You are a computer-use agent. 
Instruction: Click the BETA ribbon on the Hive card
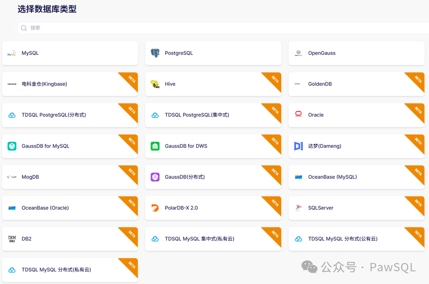[275, 79]
